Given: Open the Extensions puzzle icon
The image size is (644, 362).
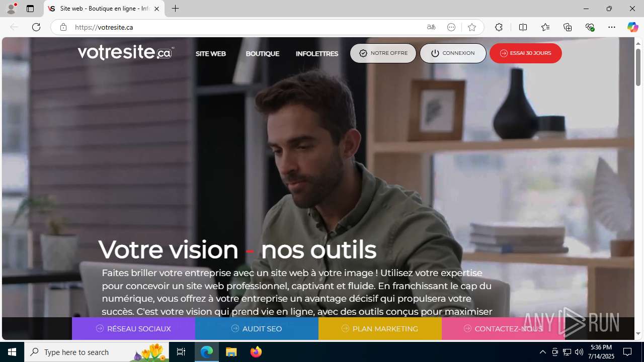Looking at the screenshot, I should [499, 27].
